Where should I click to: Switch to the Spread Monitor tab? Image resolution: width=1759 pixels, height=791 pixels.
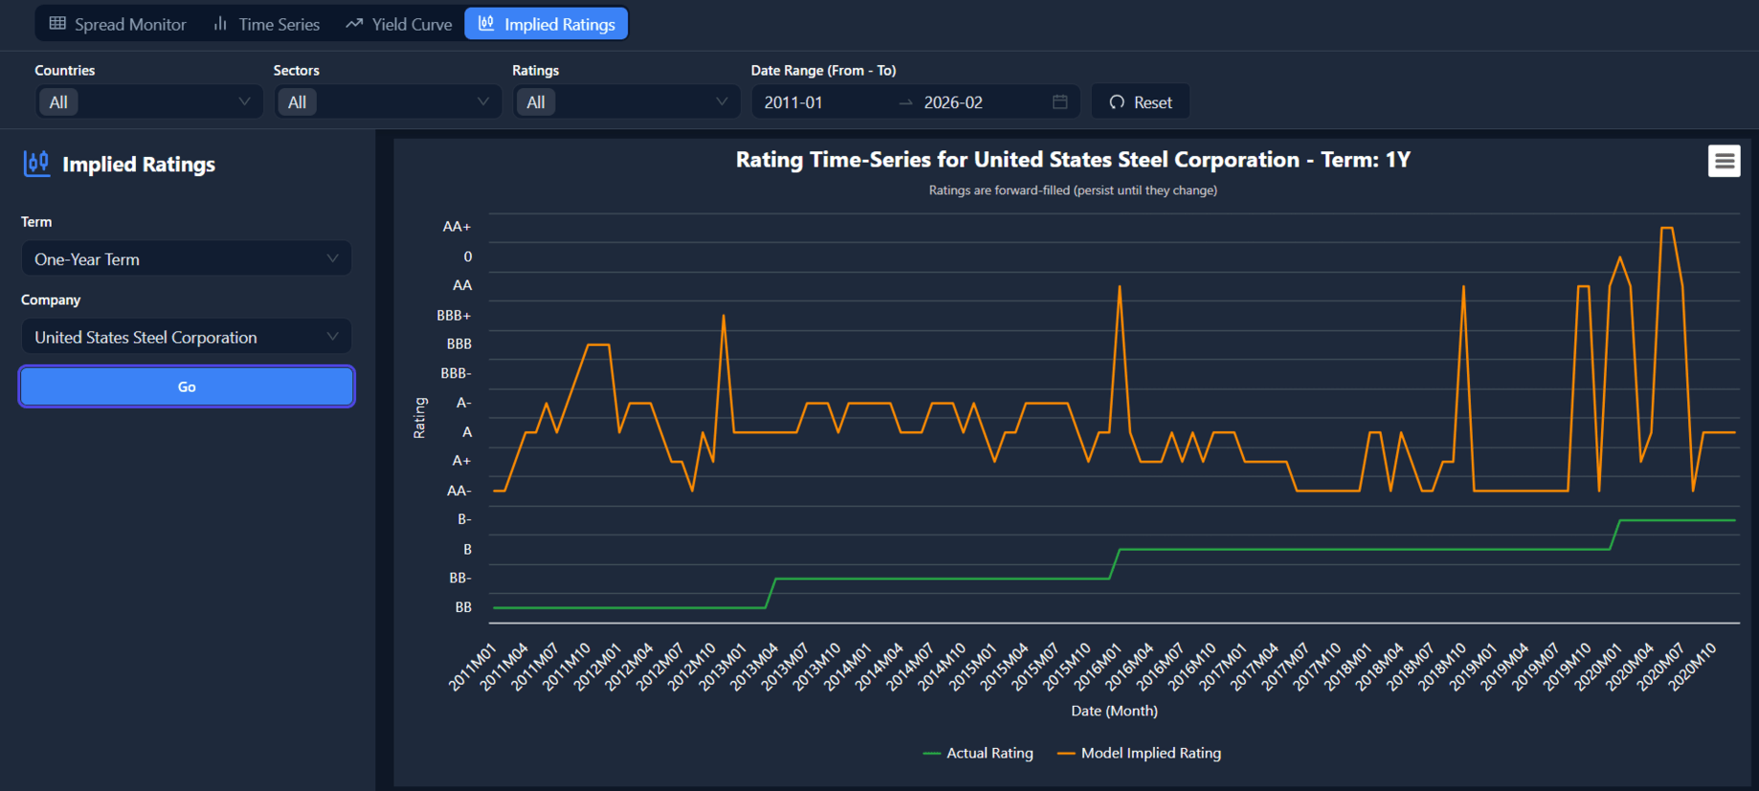pyautogui.click(x=119, y=24)
